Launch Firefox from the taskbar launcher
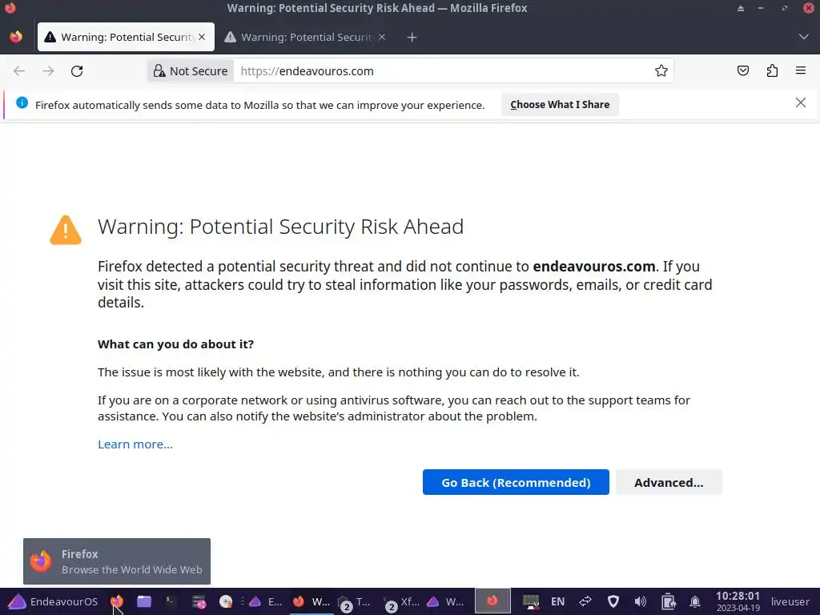This screenshot has height=615, width=820. pos(117,601)
